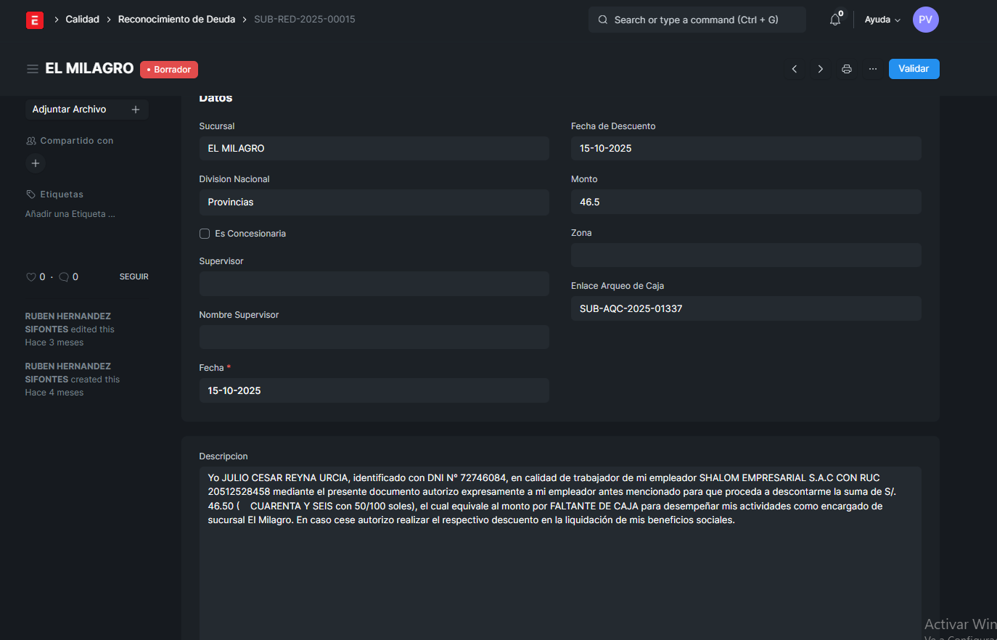Click SEGUIR to follow the document
The image size is (997, 640).
coord(134,276)
